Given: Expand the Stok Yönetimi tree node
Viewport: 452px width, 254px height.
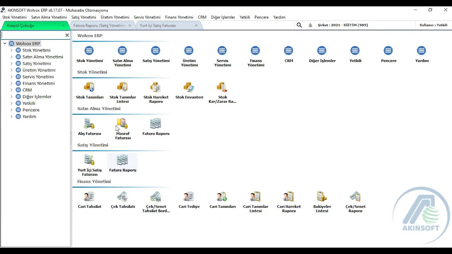Looking at the screenshot, I should (x=11, y=50).
